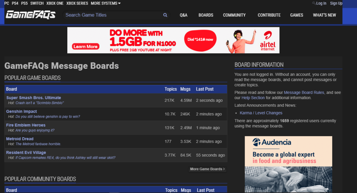This screenshot has height=193, width=357.
Task: Click the search magnifier icon
Action: tap(165, 15)
